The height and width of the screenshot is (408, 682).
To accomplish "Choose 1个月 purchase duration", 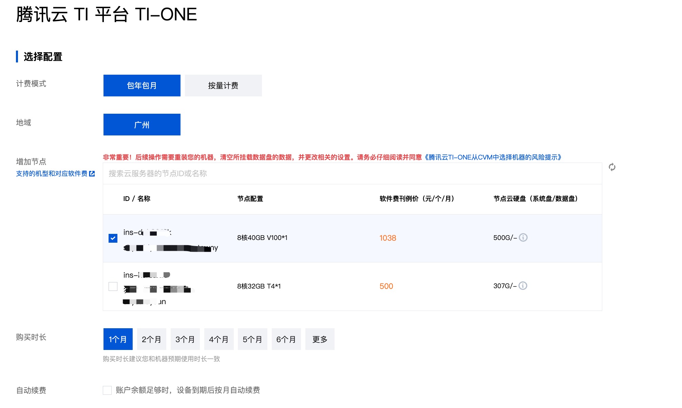I will click(x=118, y=339).
